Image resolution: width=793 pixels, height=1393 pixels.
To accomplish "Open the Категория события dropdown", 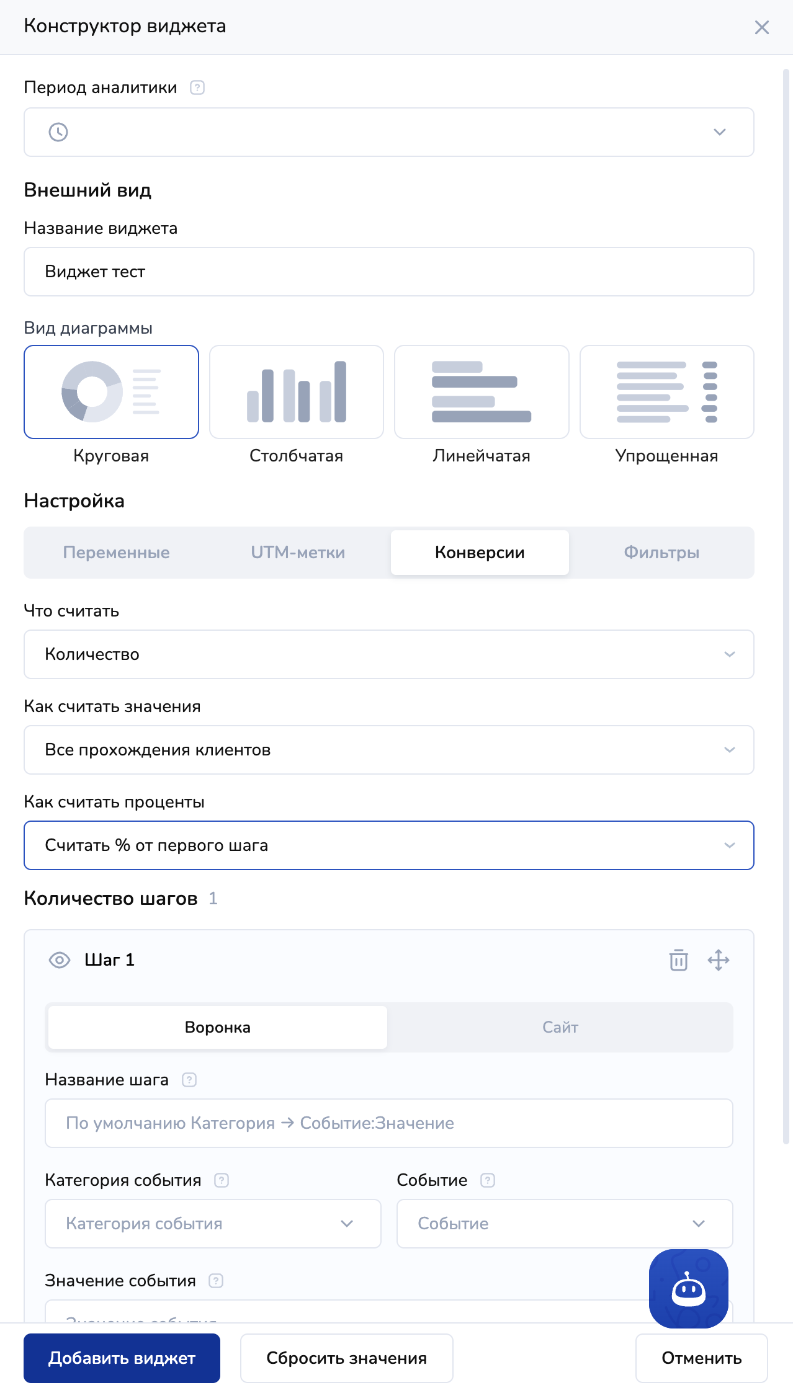I will [213, 1224].
